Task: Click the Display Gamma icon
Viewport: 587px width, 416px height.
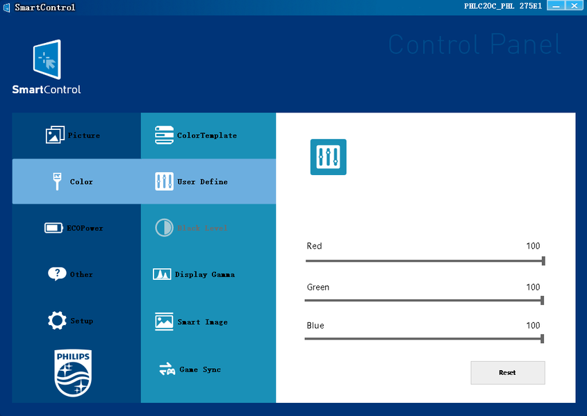Action: [162, 274]
